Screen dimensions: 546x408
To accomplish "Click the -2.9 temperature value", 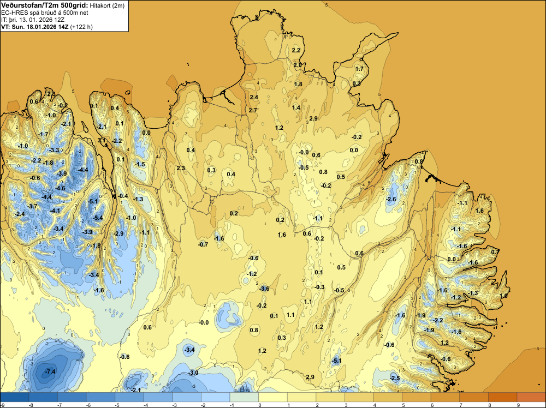I will (118, 233).
